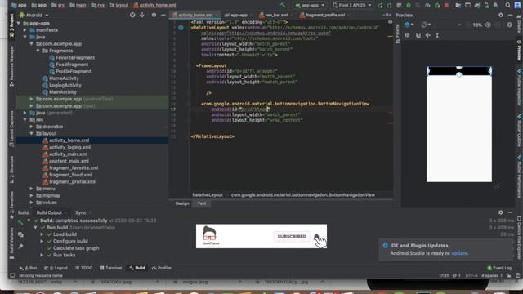Zoom in the preview with plus icon

[x=488, y=24]
